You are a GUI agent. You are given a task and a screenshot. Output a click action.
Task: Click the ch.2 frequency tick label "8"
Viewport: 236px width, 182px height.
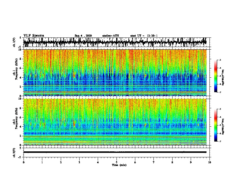point(21,108)
